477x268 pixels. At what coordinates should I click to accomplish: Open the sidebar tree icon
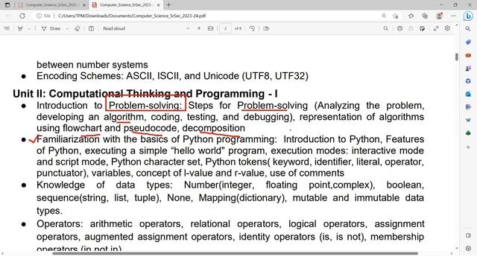click(468, 133)
